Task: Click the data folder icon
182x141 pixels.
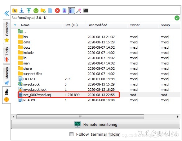Action: click(20, 42)
